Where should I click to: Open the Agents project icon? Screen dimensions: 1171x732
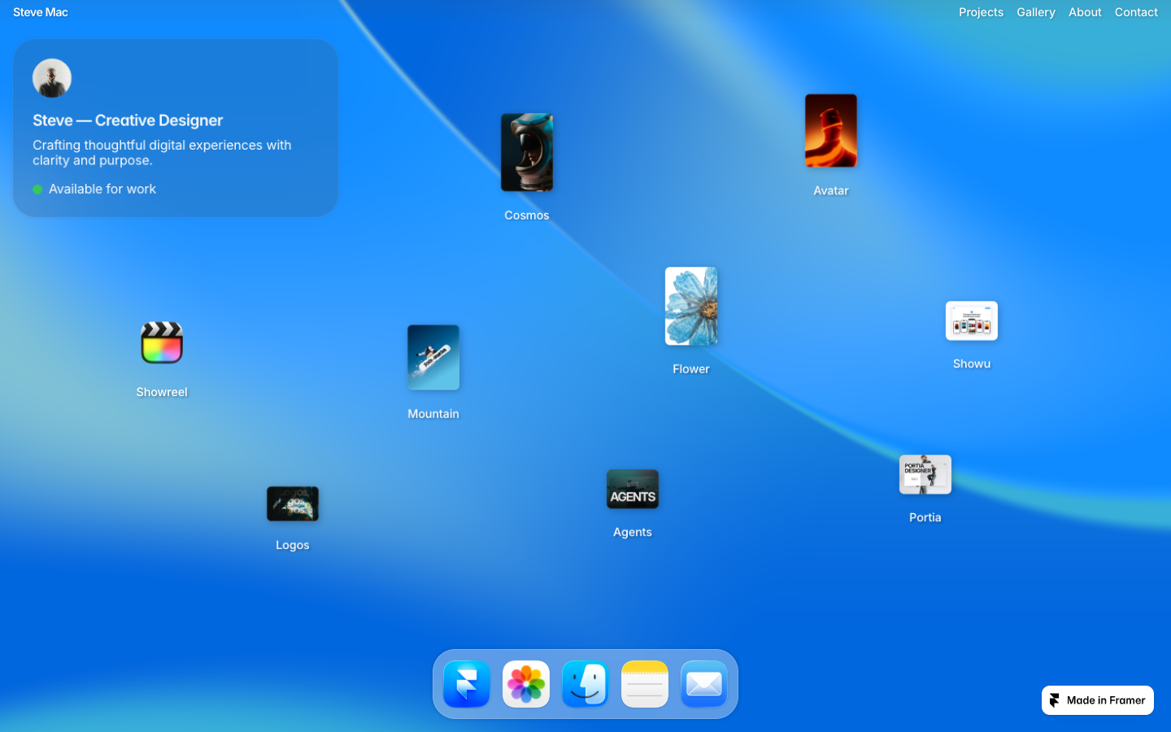point(633,490)
